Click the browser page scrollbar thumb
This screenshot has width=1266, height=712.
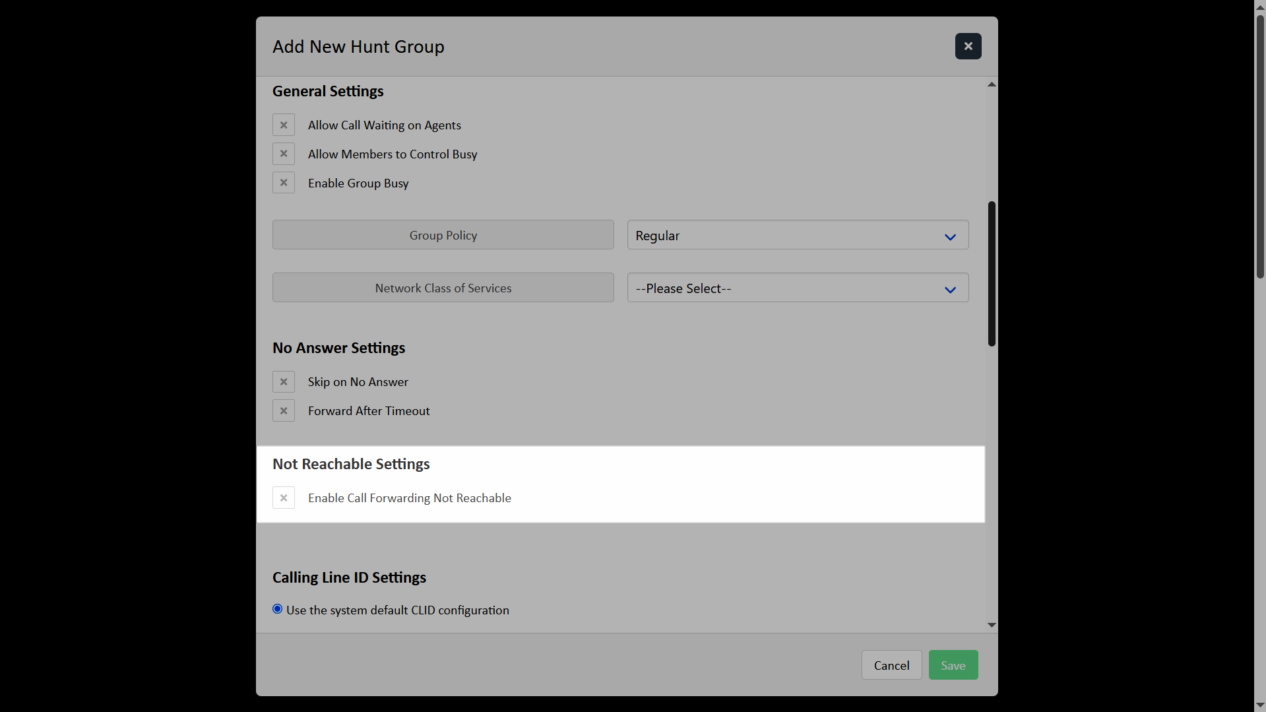(x=1260, y=145)
